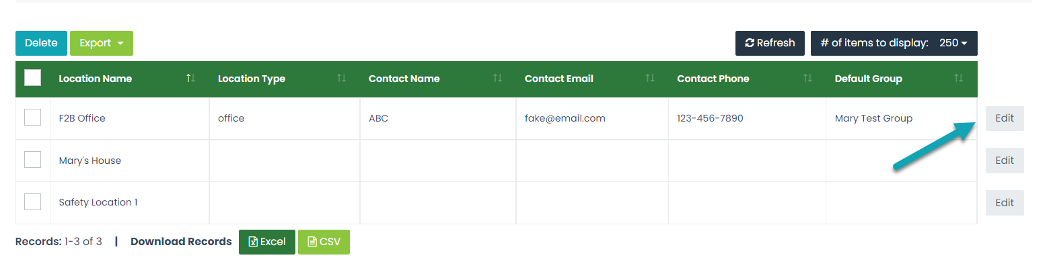Open the Export dropdown menu
Image resolution: width=1049 pixels, height=274 pixels.
pyautogui.click(x=102, y=43)
